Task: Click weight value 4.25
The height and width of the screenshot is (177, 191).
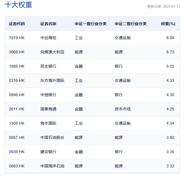Action: click(170, 109)
